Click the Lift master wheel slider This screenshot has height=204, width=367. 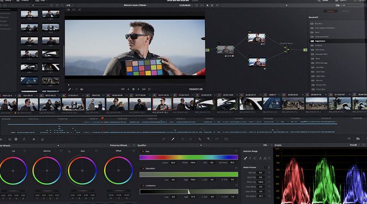13,191
